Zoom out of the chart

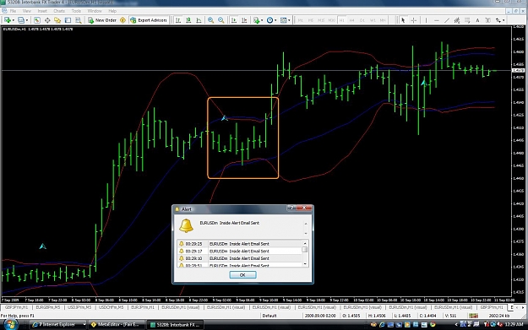point(221,20)
